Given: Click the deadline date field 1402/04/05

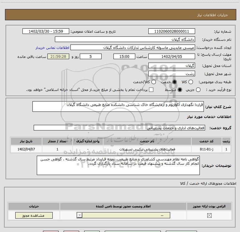Looking at the screenshot, I should coord(171,56).
